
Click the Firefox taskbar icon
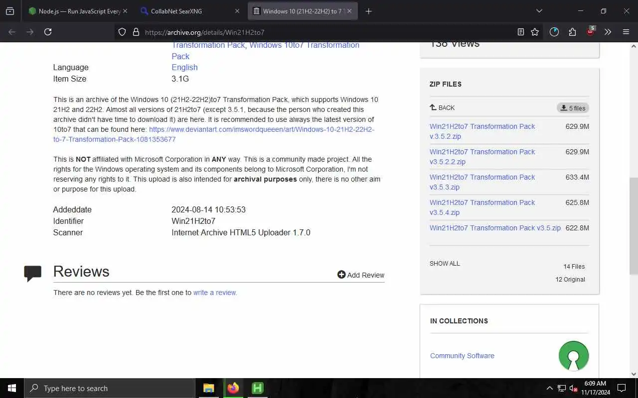click(233, 388)
